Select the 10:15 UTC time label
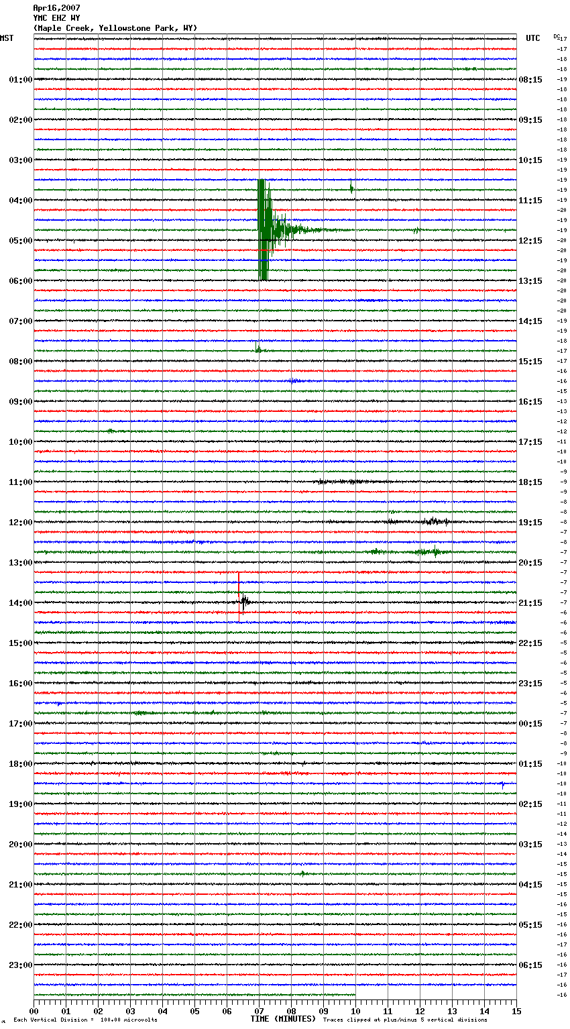 530,160
